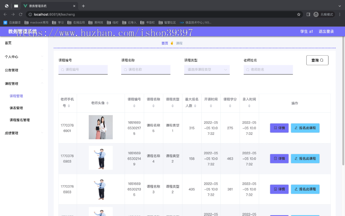The image size is (345, 216).
Task: Focus the 课程名称 search field
Action: point(146,69)
